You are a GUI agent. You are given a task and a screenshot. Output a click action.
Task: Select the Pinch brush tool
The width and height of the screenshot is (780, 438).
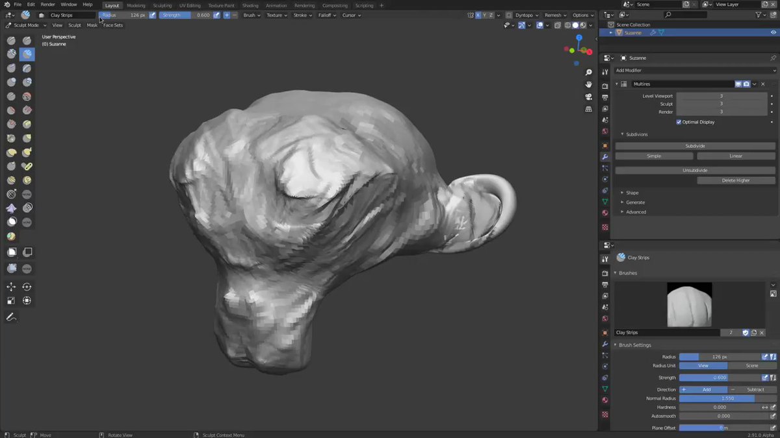[x=12, y=138]
